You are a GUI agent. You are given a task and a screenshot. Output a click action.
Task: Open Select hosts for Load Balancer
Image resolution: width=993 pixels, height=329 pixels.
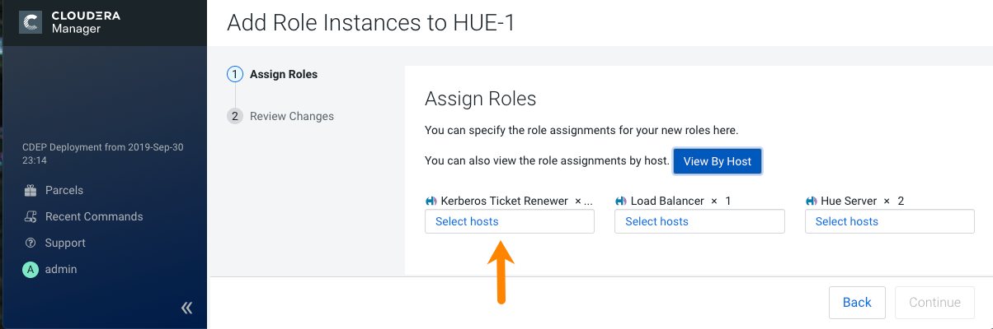[699, 221]
